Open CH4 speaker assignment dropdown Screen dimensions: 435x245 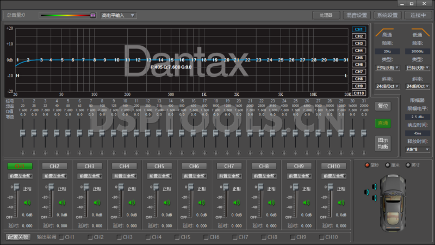tap(125, 176)
